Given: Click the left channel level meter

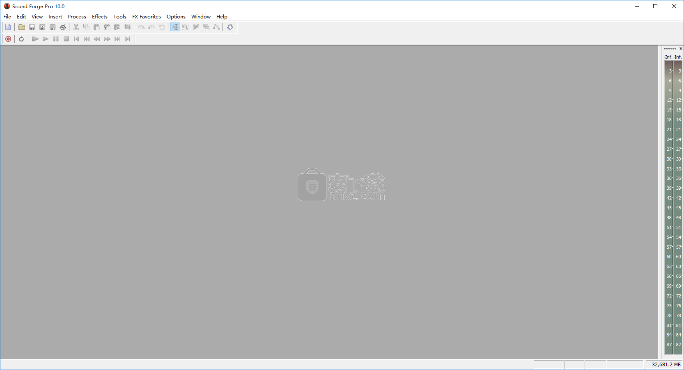Looking at the screenshot, I should tap(669, 207).
